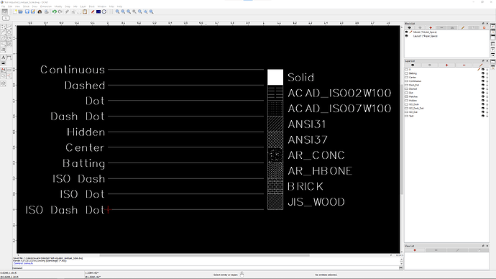Click the dark blue screen toolbar icon
Screen dimensions: 496x279
click(x=98, y=12)
